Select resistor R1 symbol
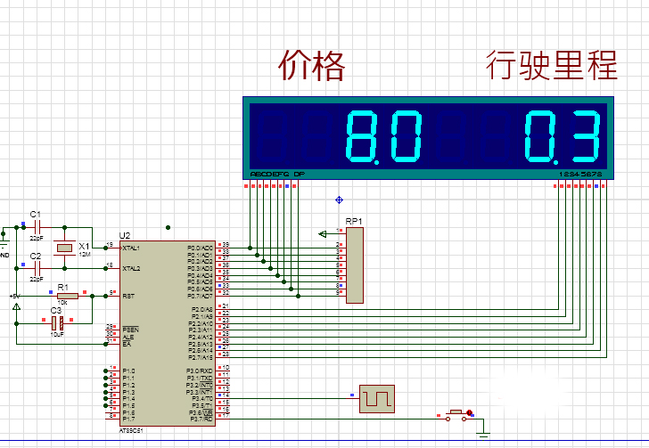This screenshot has height=448, width=649. (x=68, y=296)
